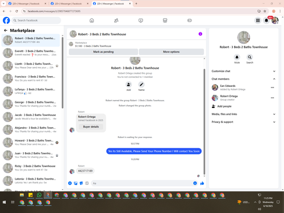Open Howard 3 Beds 2 Baths conversation
Viewport: 284px width, 213px height.
31,142
